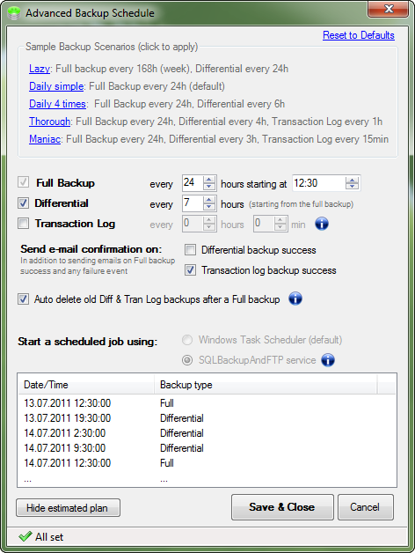
Task: Click info icon next to Auto delete option
Action: tap(295, 299)
